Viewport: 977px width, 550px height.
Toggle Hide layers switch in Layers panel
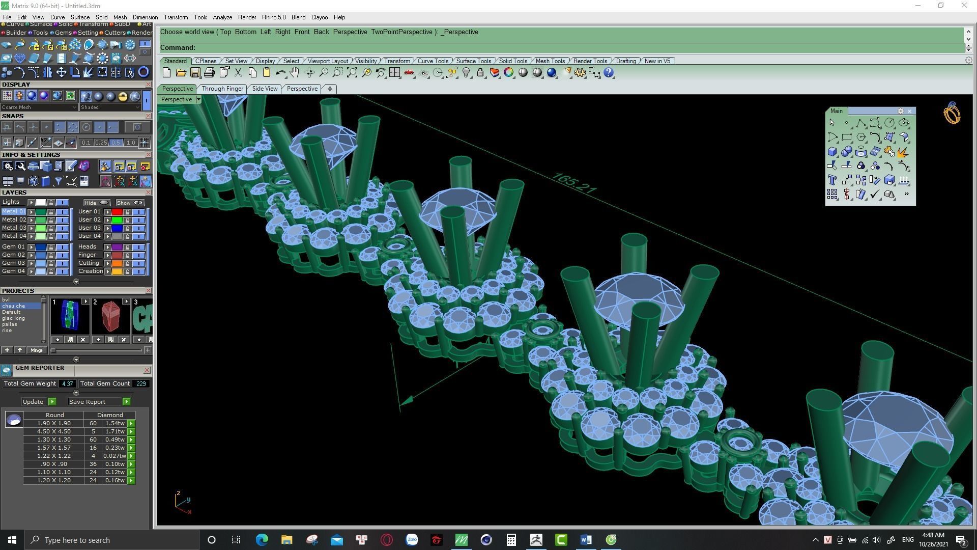(97, 203)
